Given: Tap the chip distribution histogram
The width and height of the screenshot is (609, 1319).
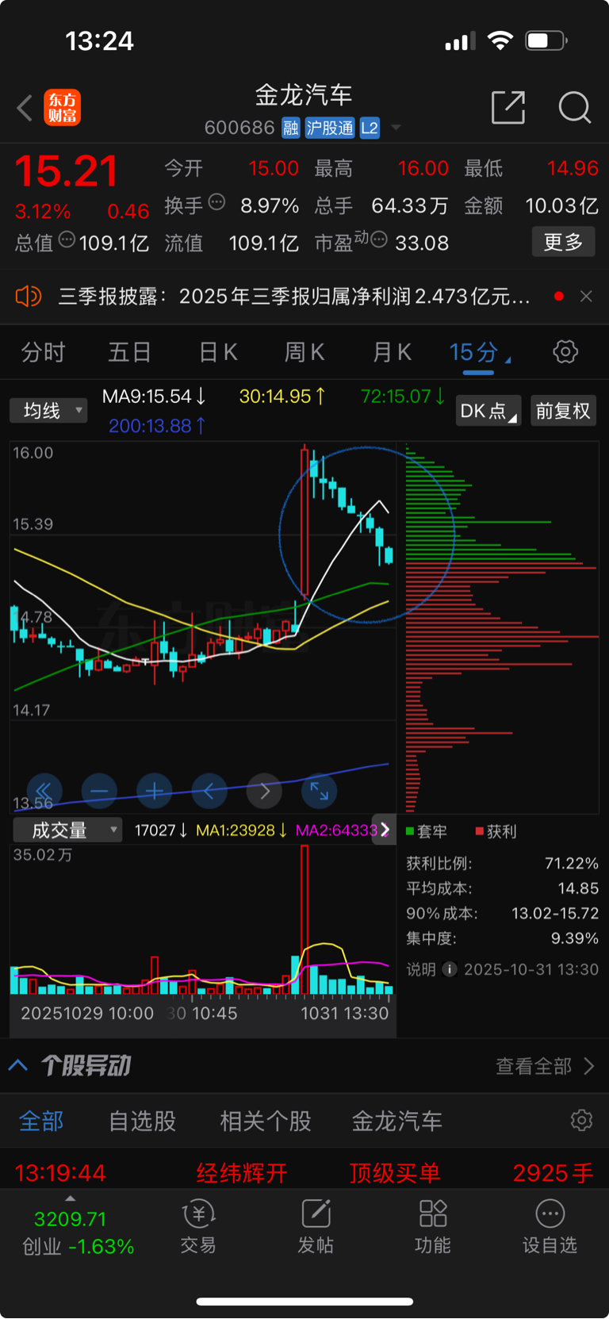Looking at the screenshot, I should [501, 628].
